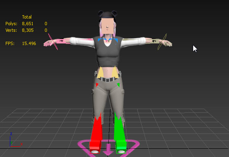Select the yellow pelvis bone on waist
The height and width of the screenshot is (157, 229).
pyautogui.click(x=100, y=72)
